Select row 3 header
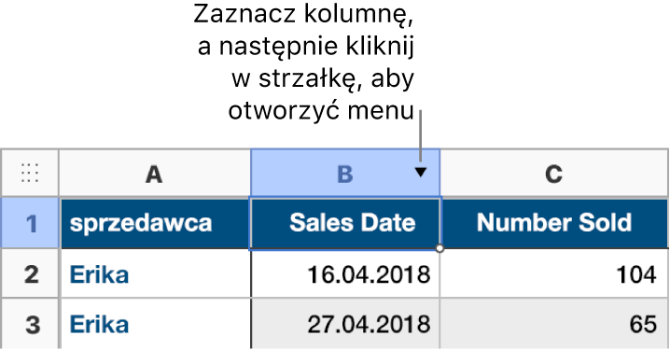Image resolution: width=670 pixels, height=350 pixels. click(30, 324)
